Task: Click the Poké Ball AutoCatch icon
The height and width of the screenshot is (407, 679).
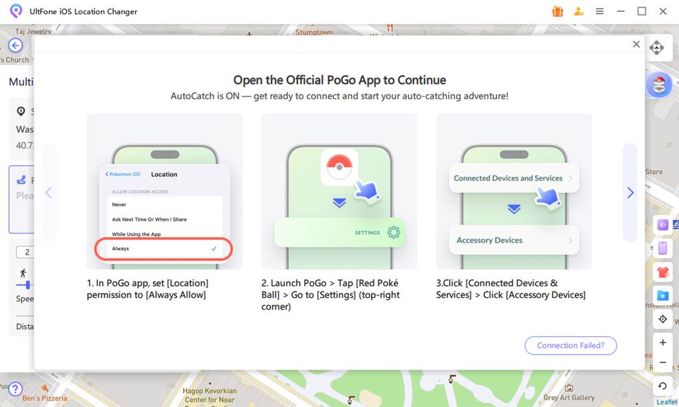Action: point(659,84)
